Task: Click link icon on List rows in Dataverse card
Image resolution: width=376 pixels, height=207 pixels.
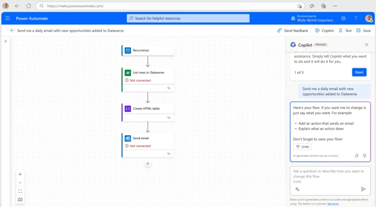Action: point(169,88)
